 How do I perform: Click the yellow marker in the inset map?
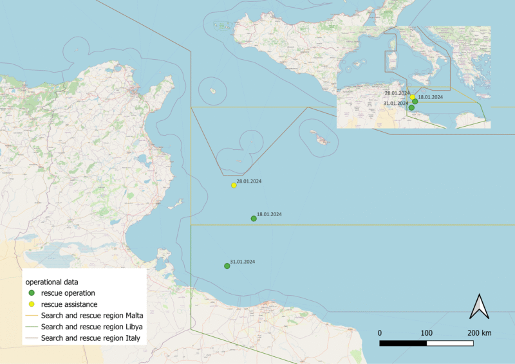(x=413, y=97)
